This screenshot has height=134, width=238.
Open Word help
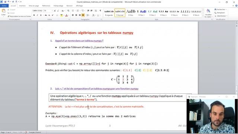point(237,6)
